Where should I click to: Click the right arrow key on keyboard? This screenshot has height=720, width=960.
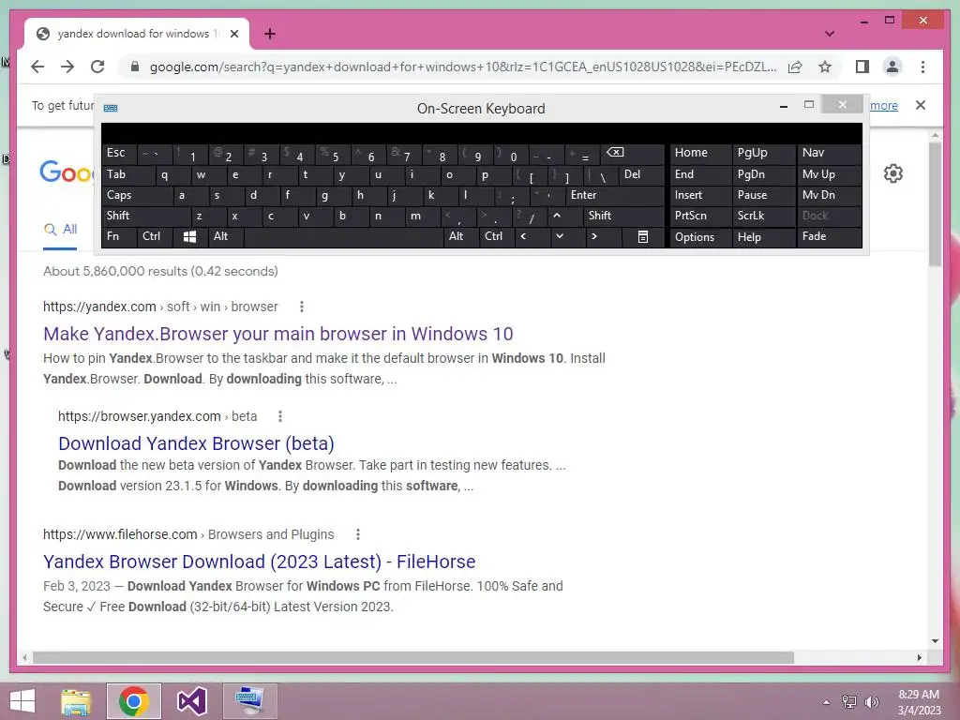[x=593, y=236]
